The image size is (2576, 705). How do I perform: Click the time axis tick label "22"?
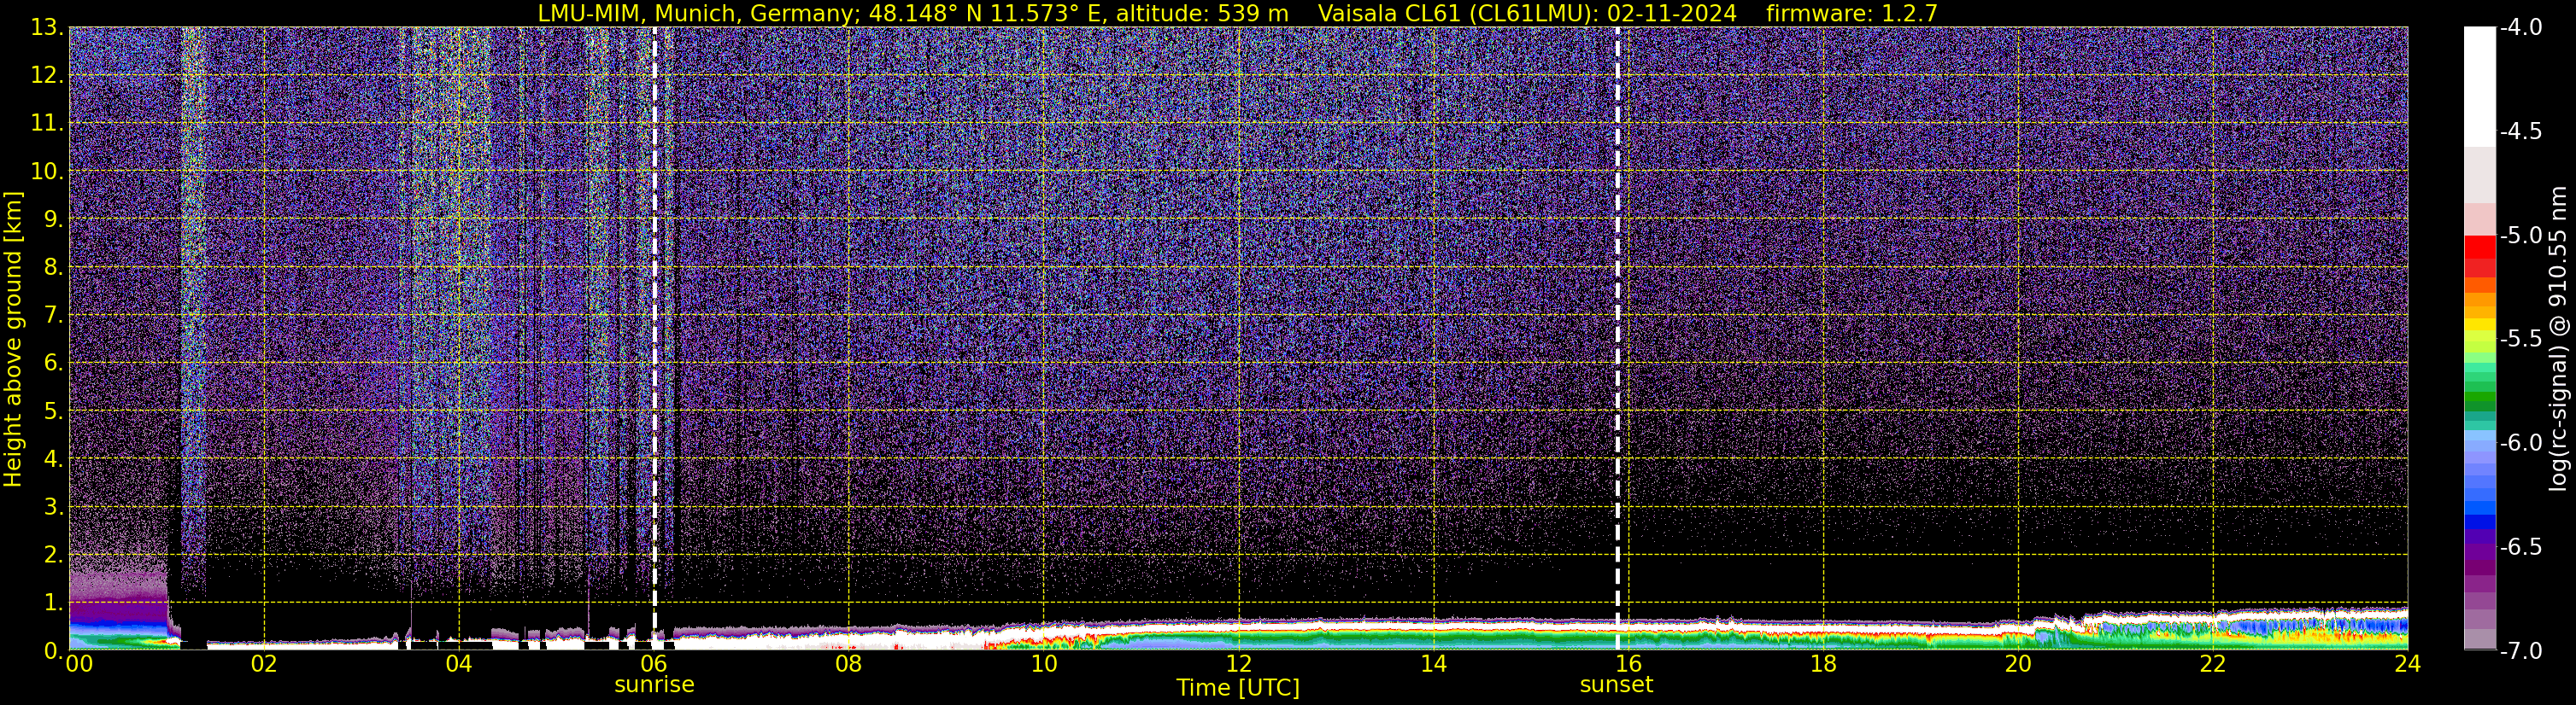(2213, 664)
